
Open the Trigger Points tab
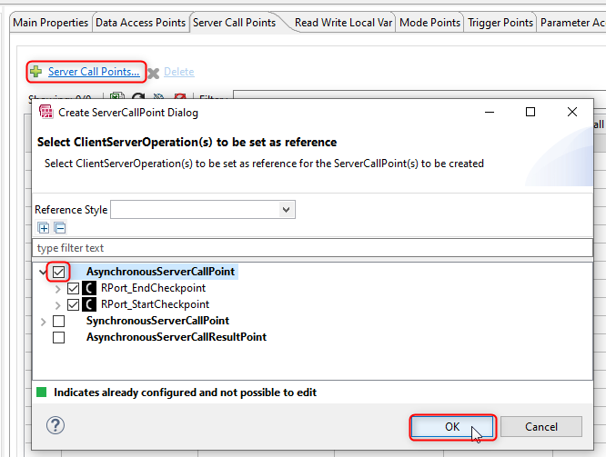pyautogui.click(x=500, y=23)
